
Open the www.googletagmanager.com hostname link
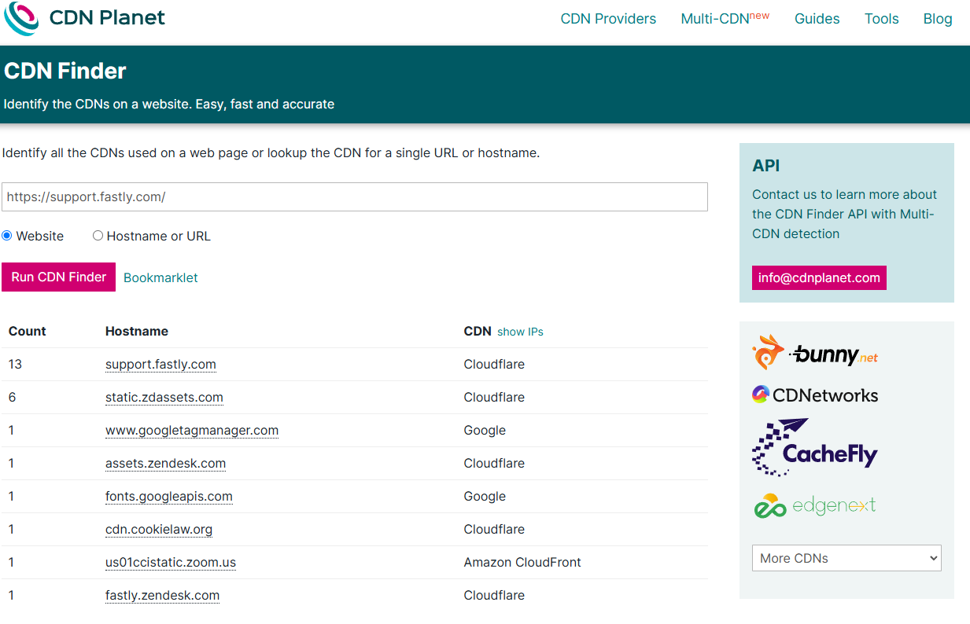pyautogui.click(x=192, y=431)
